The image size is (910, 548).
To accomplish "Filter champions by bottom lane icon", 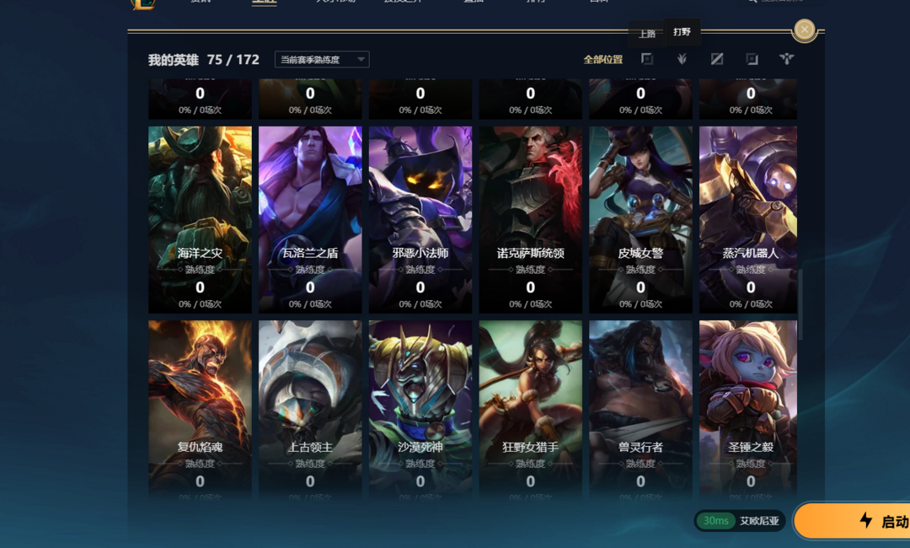I will [x=752, y=59].
